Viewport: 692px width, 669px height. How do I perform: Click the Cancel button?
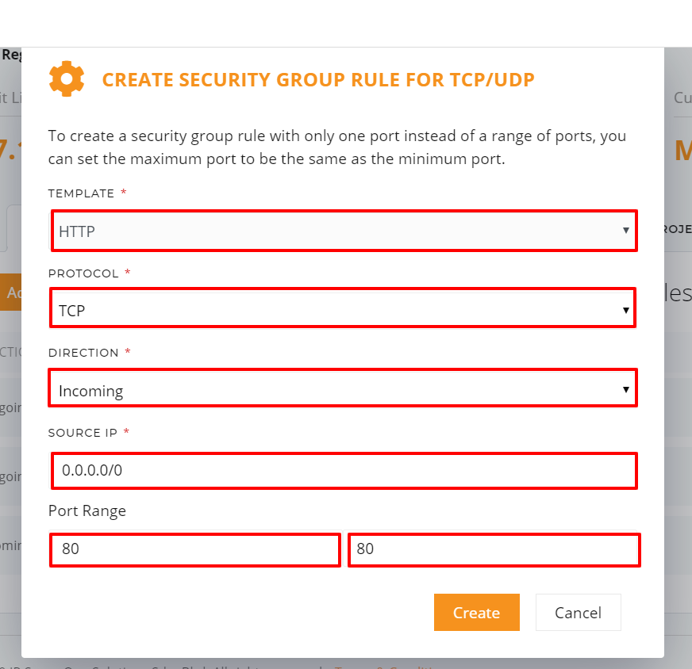(579, 612)
